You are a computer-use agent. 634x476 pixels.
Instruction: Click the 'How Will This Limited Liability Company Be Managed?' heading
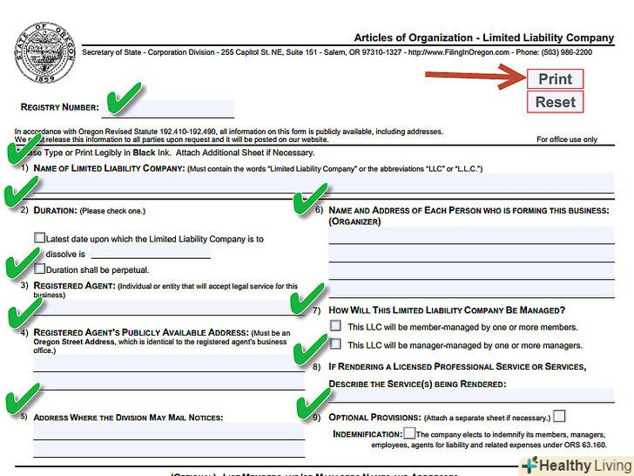click(447, 310)
